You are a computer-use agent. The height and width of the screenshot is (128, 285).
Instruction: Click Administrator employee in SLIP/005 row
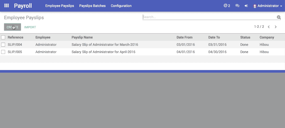[46, 52]
